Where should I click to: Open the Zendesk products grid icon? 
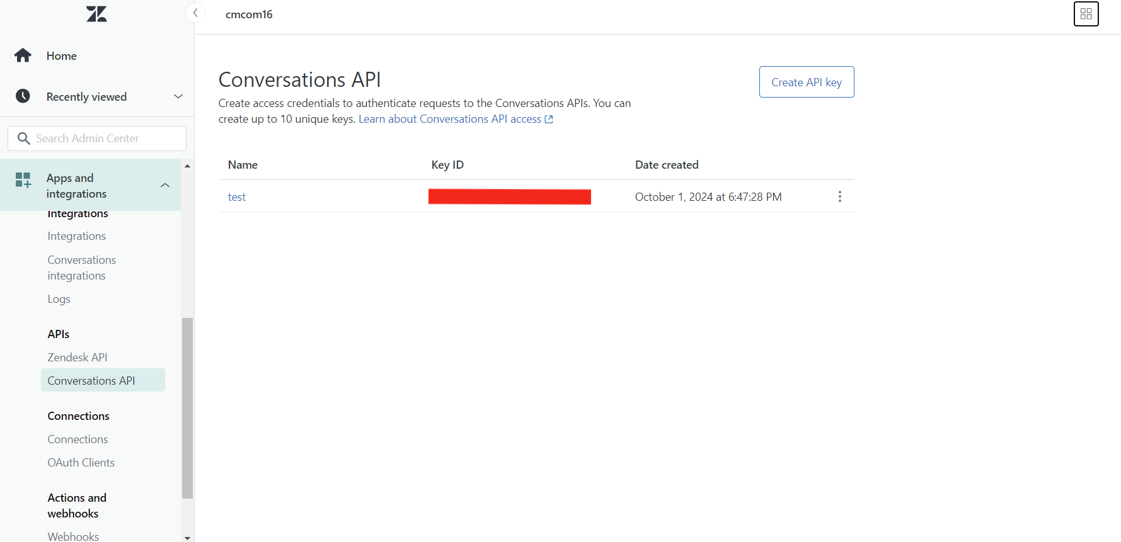[1086, 14]
